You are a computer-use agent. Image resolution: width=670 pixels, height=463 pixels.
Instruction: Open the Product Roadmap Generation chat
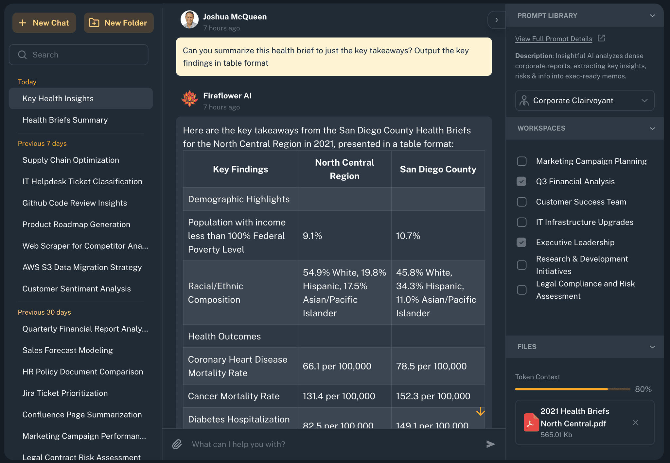(81, 224)
